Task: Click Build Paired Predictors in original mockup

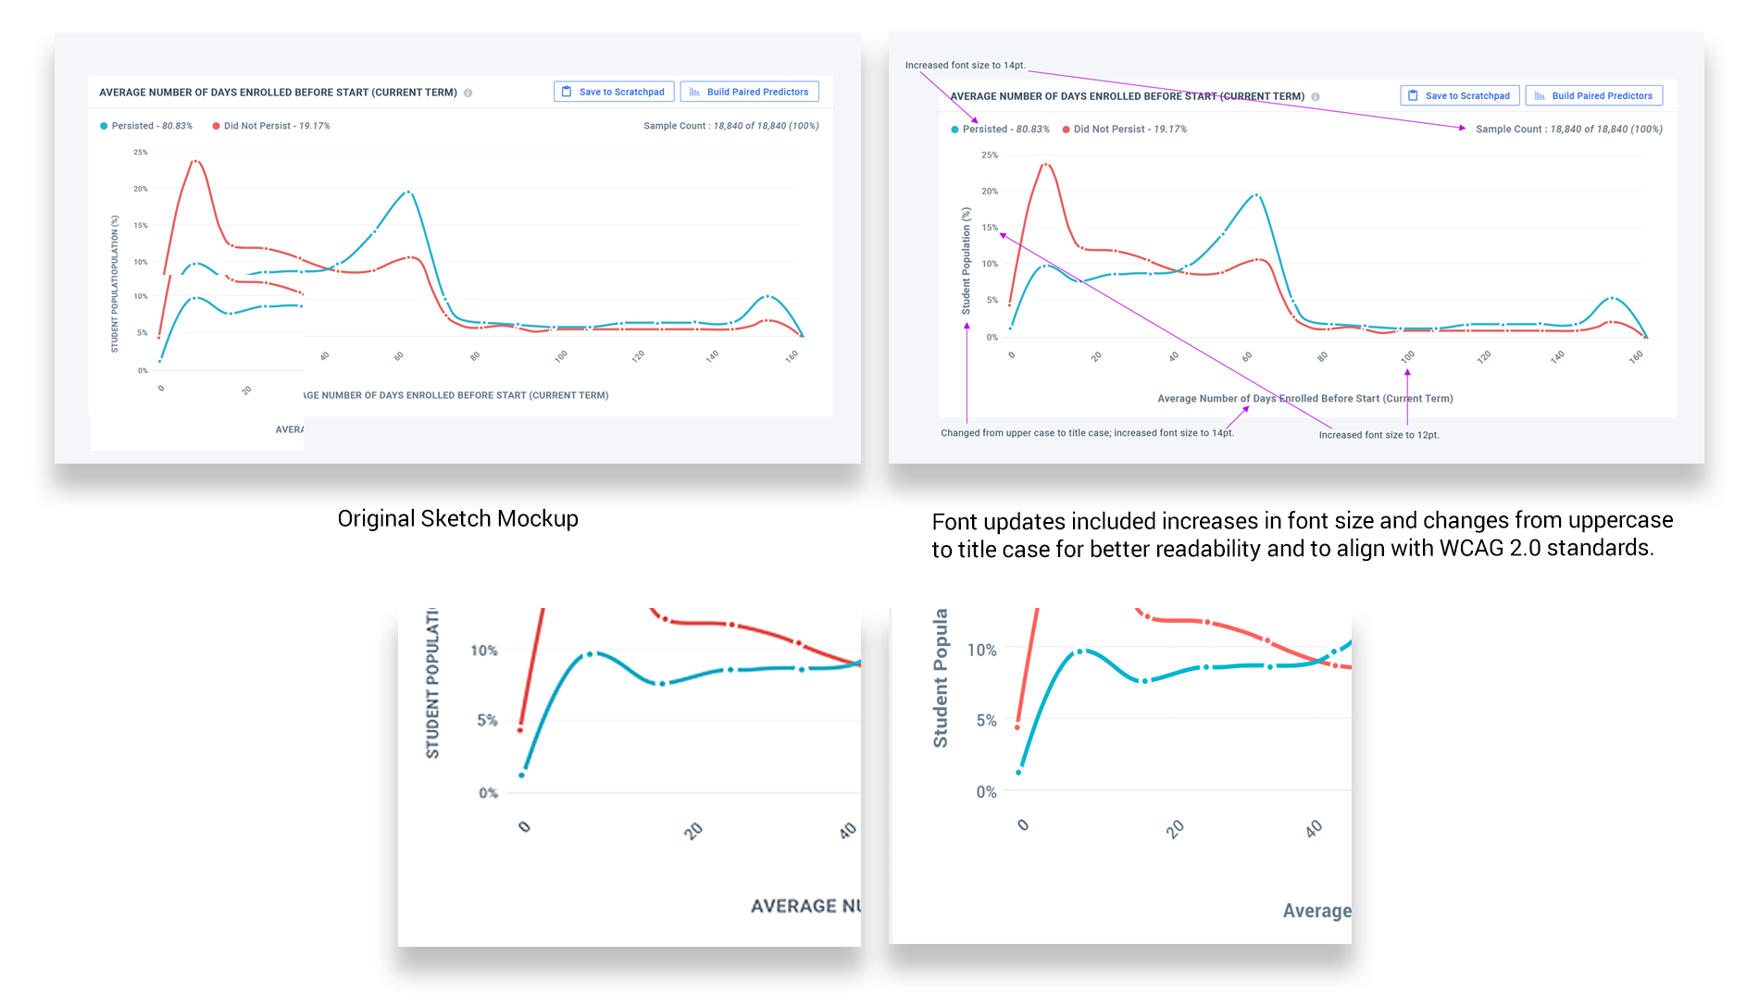Action: 749,92
